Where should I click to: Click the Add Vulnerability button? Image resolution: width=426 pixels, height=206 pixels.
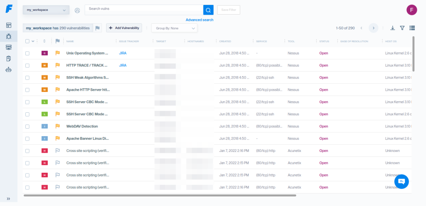[124, 28]
